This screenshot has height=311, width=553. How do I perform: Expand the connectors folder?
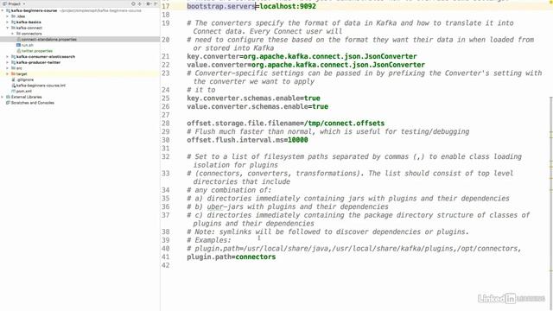(12, 34)
